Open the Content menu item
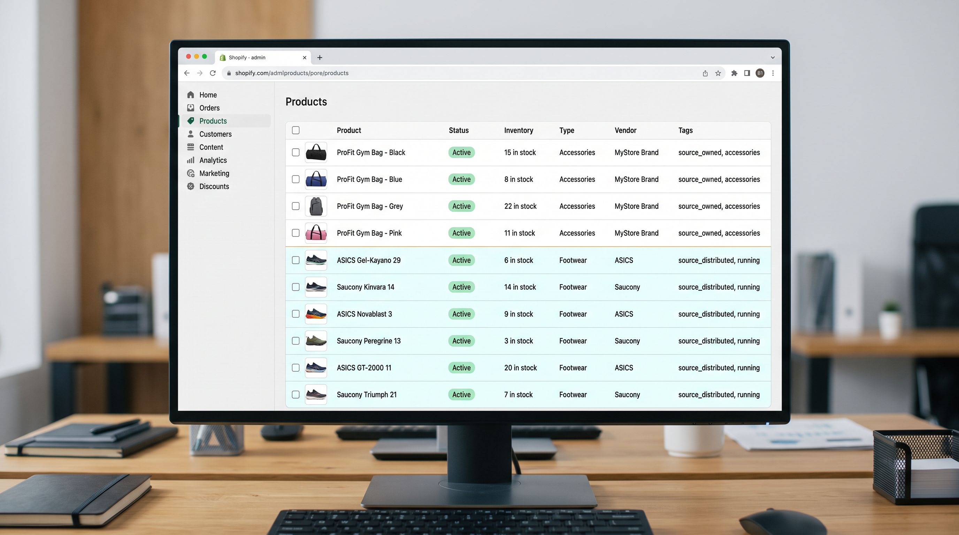Screen dimensions: 959x535 (x=211, y=147)
